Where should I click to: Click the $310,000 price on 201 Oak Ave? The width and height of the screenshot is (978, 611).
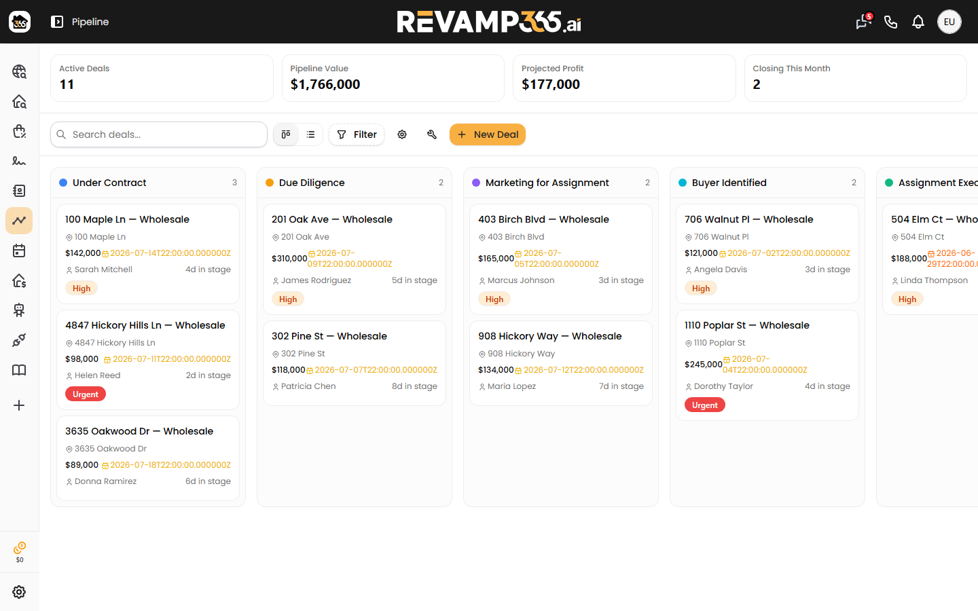[x=289, y=259]
